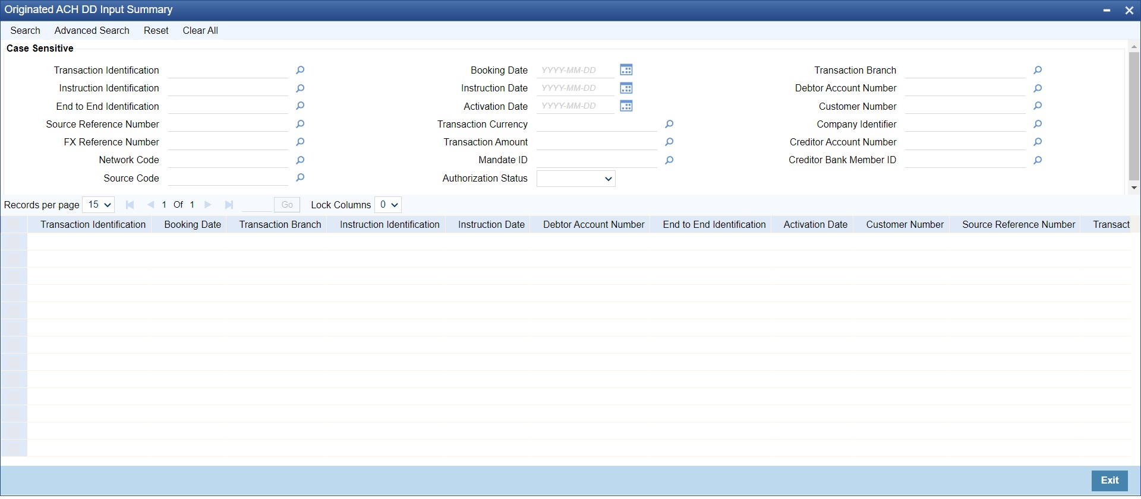
Task: Open lookup for Transaction Branch
Action: (1038, 70)
